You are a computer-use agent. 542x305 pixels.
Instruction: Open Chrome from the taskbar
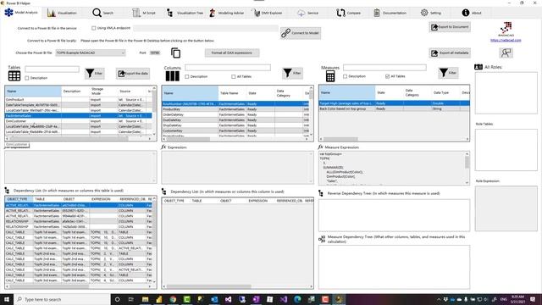tap(173, 299)
